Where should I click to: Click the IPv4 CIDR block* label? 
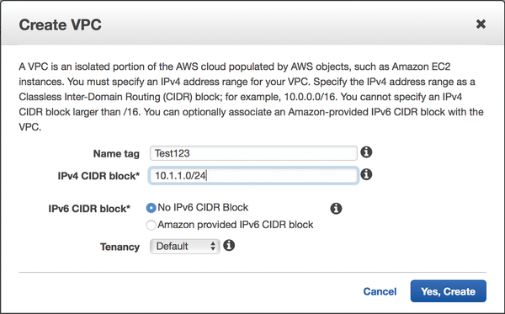click(98, 176)
